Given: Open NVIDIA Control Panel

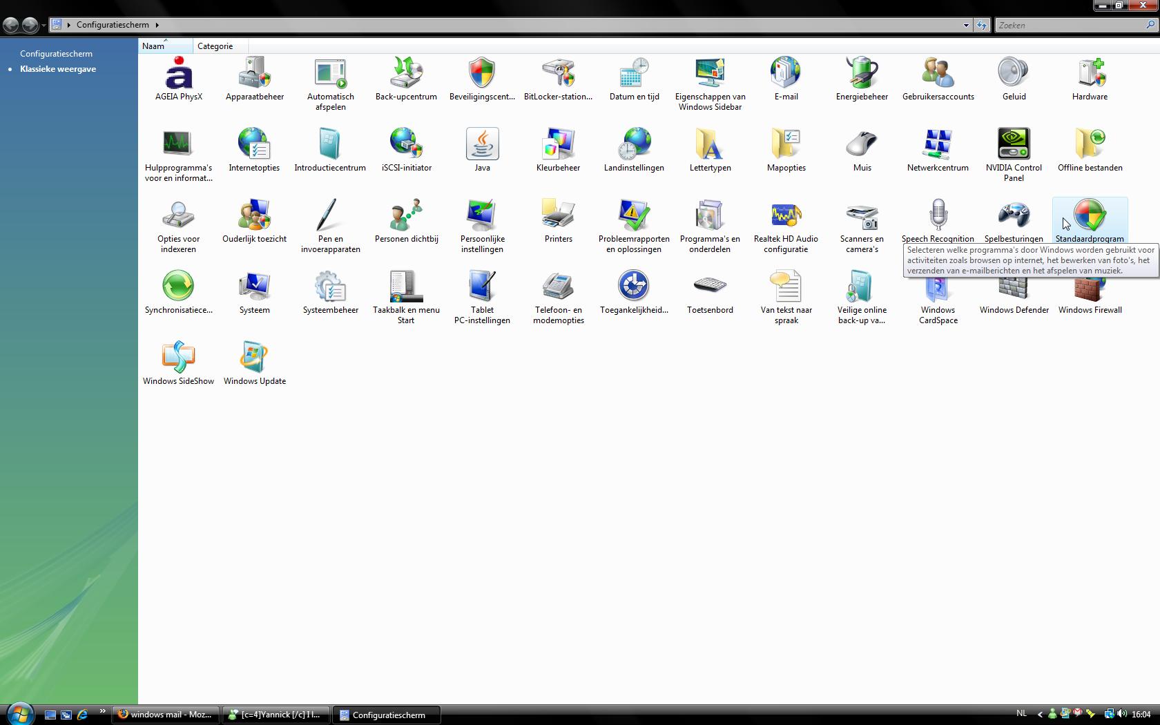Looking at the screenshot, I should click(1014, 156).
